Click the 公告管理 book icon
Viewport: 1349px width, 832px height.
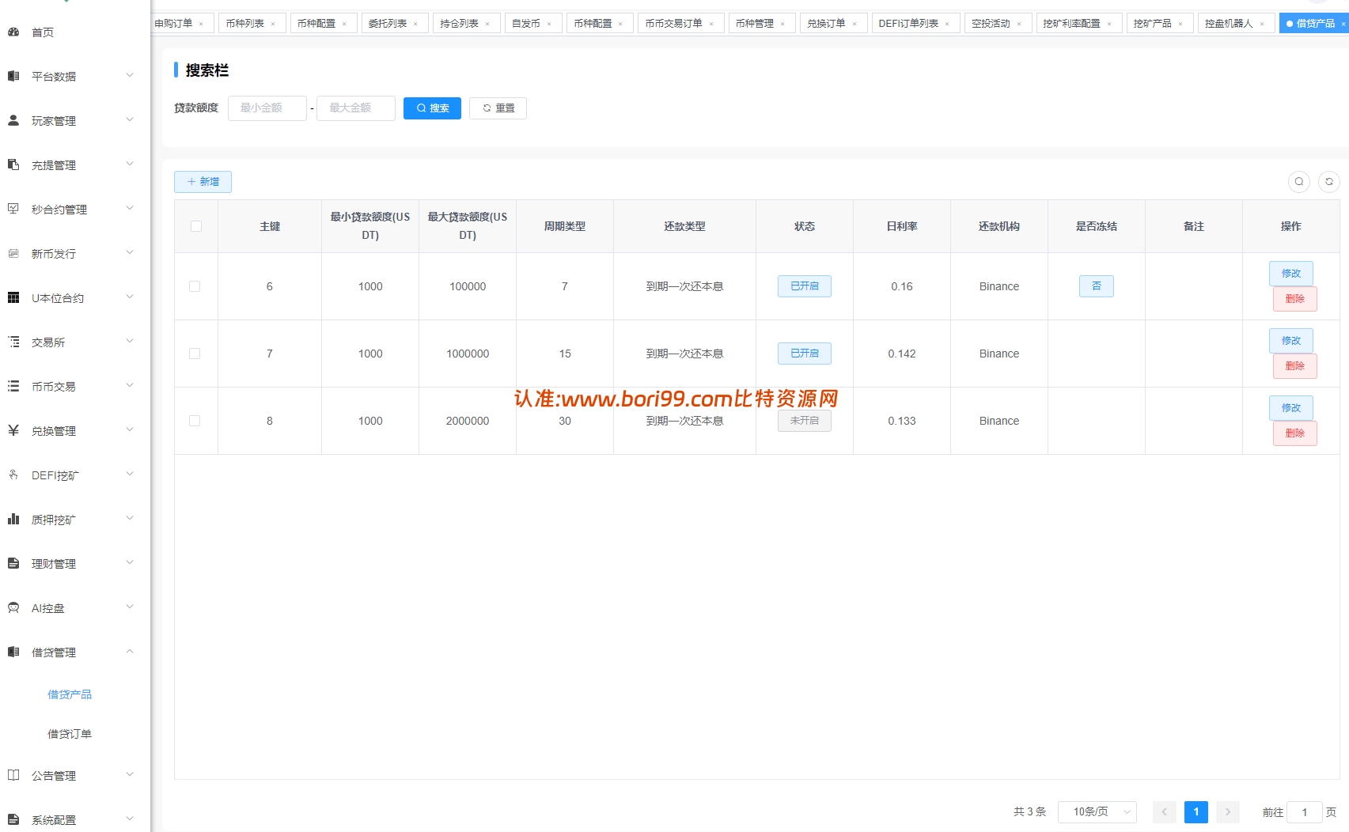point(13,776)
